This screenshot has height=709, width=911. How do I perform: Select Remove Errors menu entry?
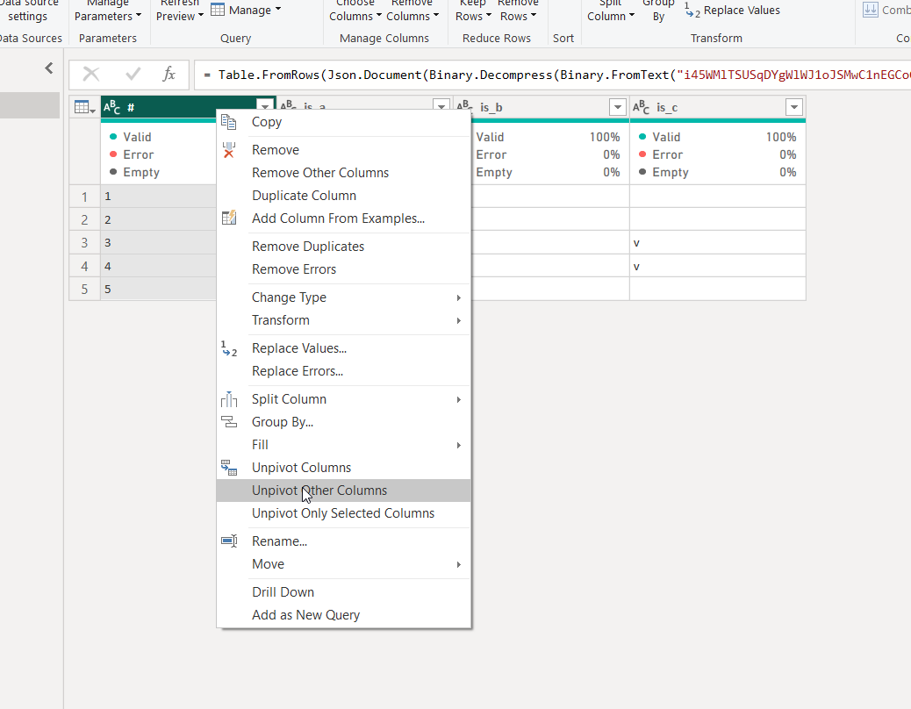click(343, 269)
